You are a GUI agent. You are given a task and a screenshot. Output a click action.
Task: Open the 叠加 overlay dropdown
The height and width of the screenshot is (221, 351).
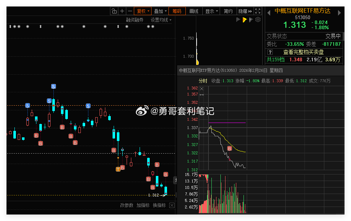(x=160, y=11)
